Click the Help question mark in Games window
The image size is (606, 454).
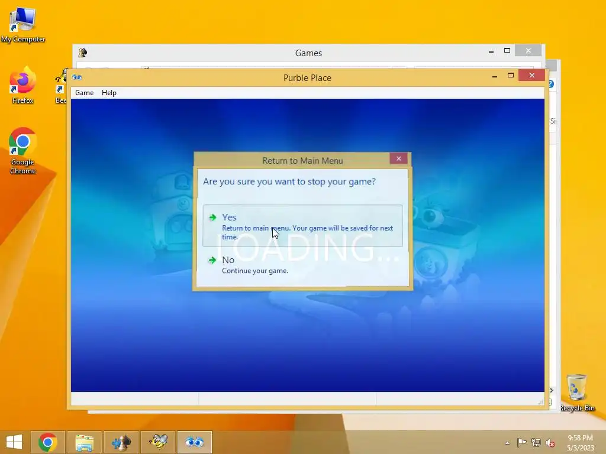(551, 84)
